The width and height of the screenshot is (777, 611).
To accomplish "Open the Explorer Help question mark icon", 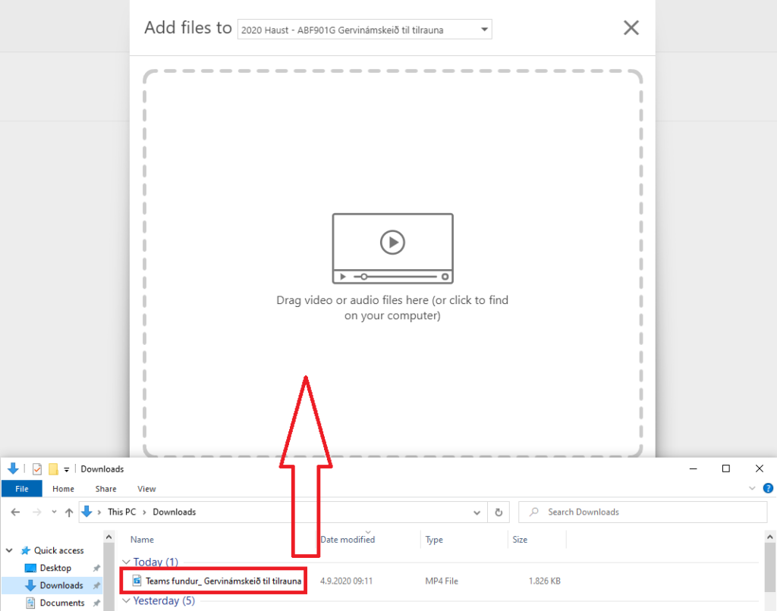I will click(x=766, y=489).
